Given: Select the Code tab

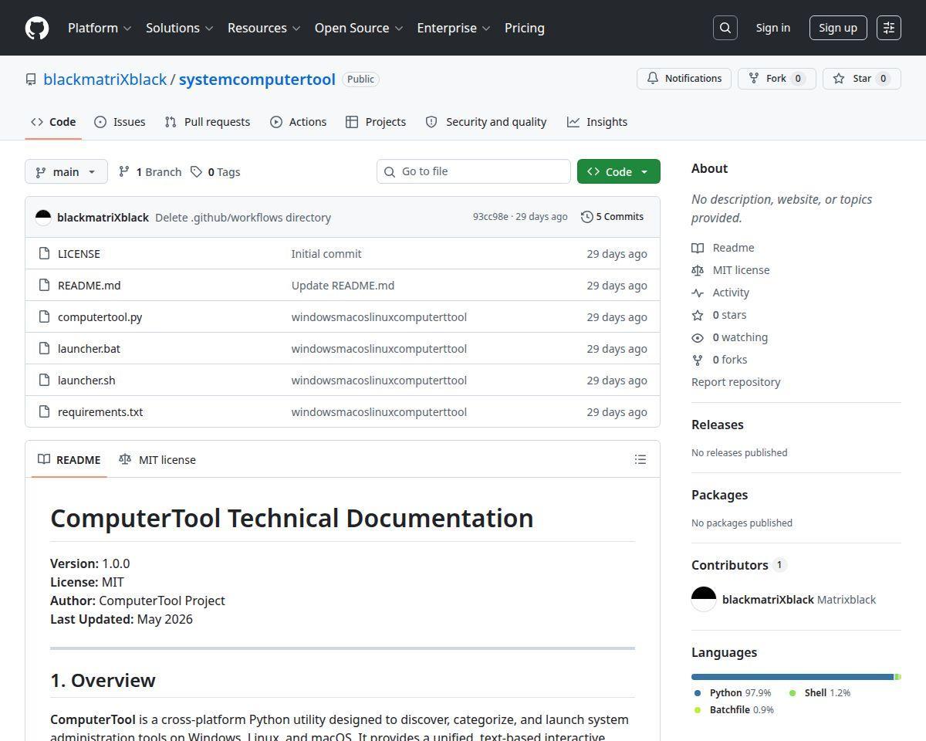Looking at the screenshot, I should tap(53, 122).
